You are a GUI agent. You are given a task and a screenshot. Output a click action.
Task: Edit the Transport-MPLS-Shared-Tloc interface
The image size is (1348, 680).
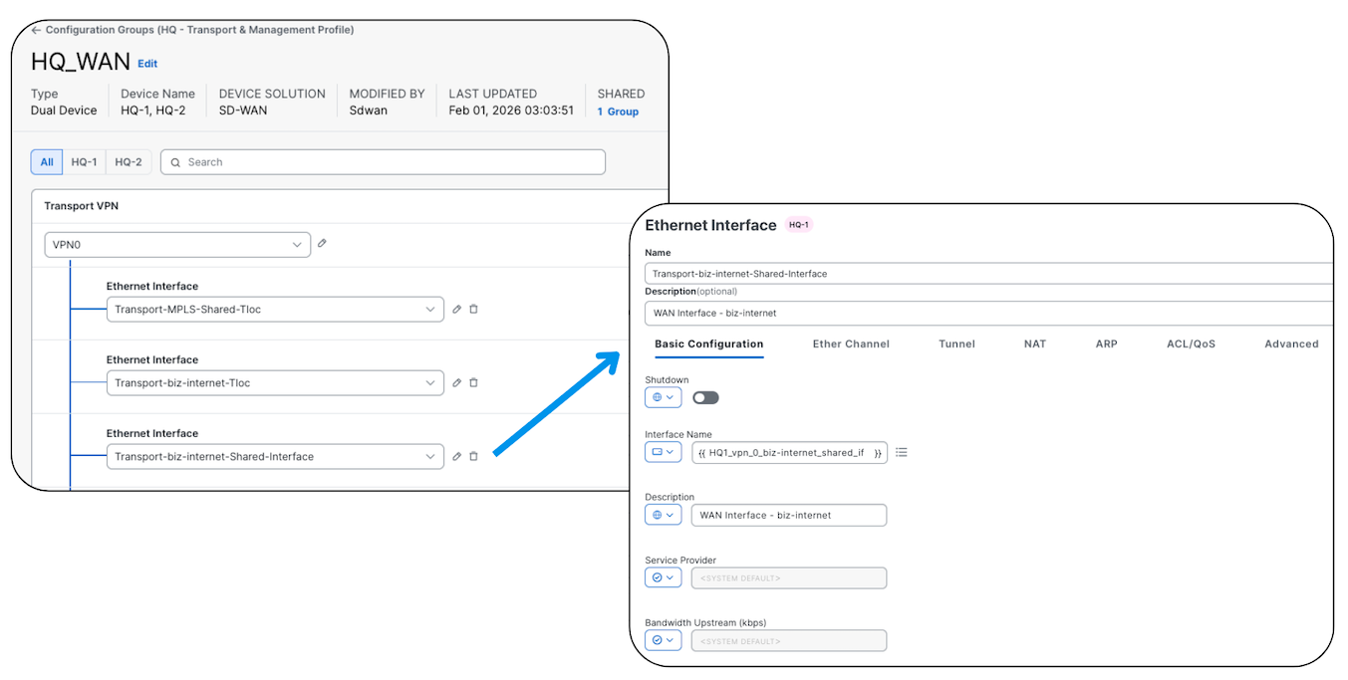(456, 310)
